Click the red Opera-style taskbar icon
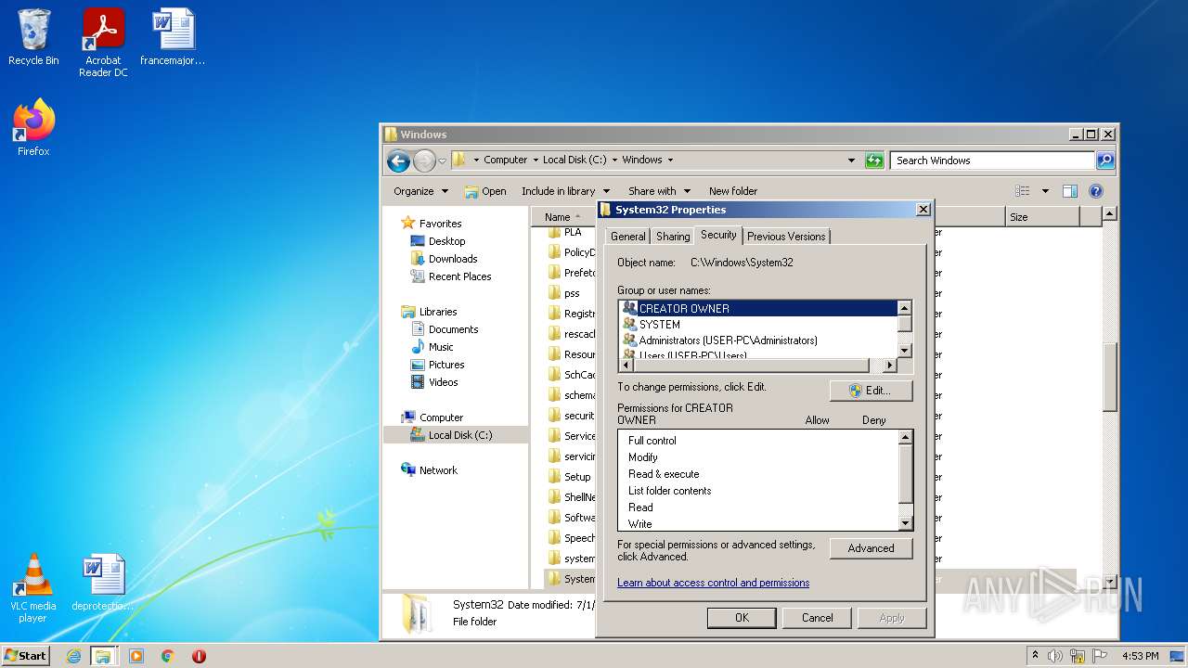 point(199,656)
